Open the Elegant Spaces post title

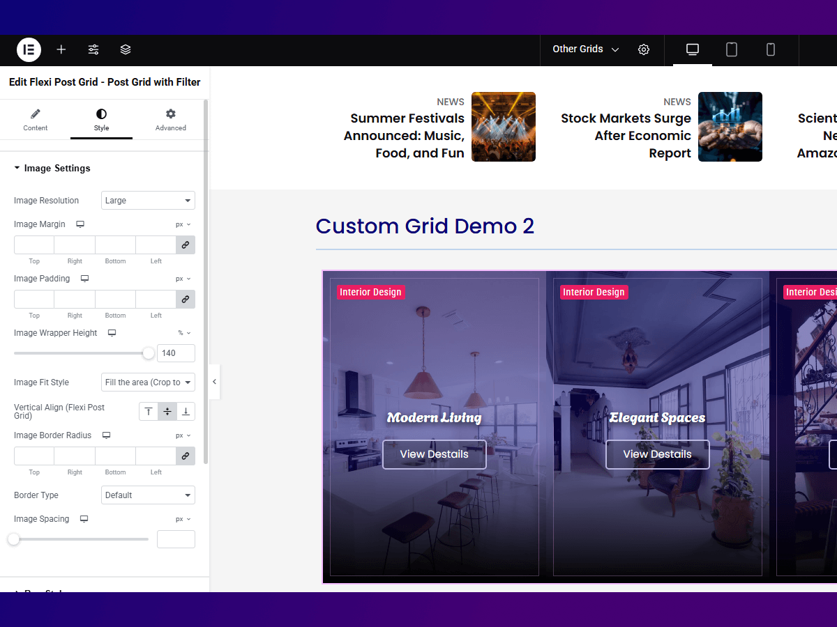657,418
